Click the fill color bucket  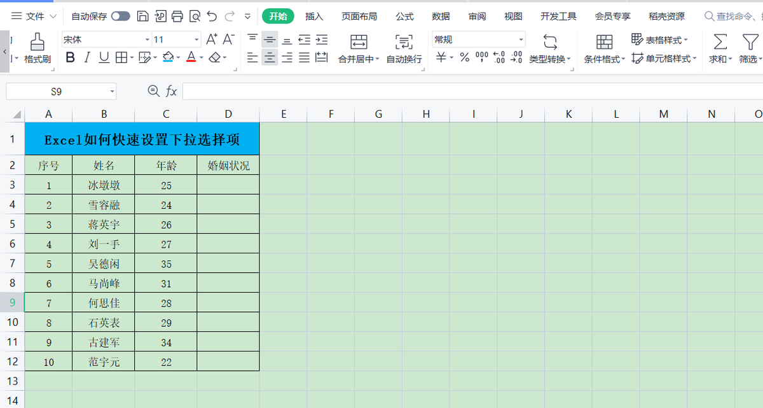(x=168, y=58)
